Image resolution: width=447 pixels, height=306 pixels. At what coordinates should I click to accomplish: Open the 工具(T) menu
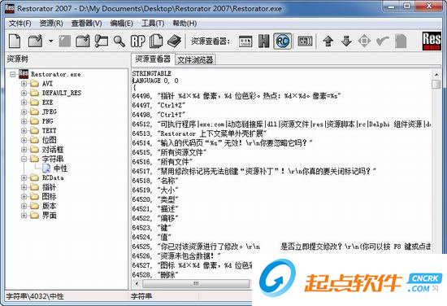(x=153, y=23)
